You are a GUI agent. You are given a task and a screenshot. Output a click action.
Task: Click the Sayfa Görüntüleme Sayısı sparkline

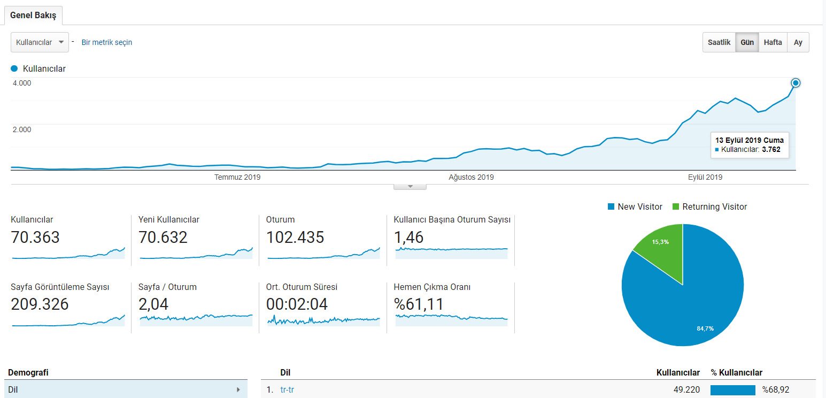point(68,320)
